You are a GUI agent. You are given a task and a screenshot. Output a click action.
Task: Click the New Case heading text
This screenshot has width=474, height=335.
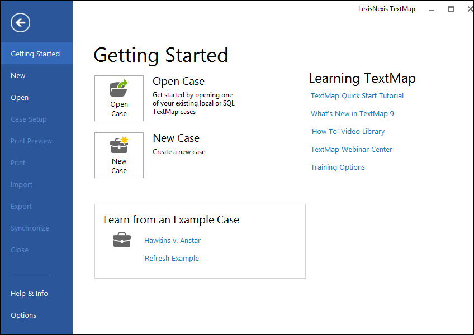(176, 138)
